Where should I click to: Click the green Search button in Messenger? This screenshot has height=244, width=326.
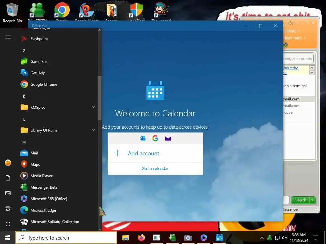[301, 200]
